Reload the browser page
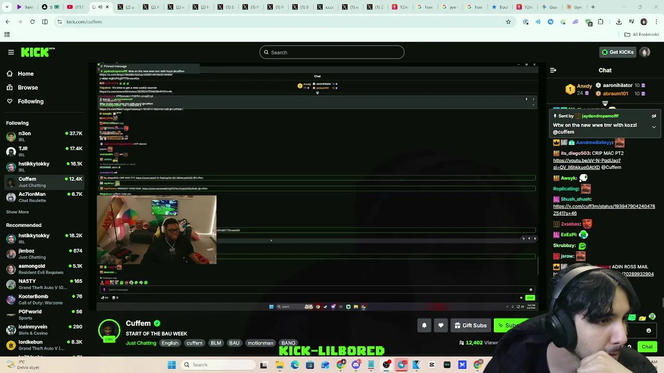This screenshot has width=664, height=373. [x=32, y=22]
